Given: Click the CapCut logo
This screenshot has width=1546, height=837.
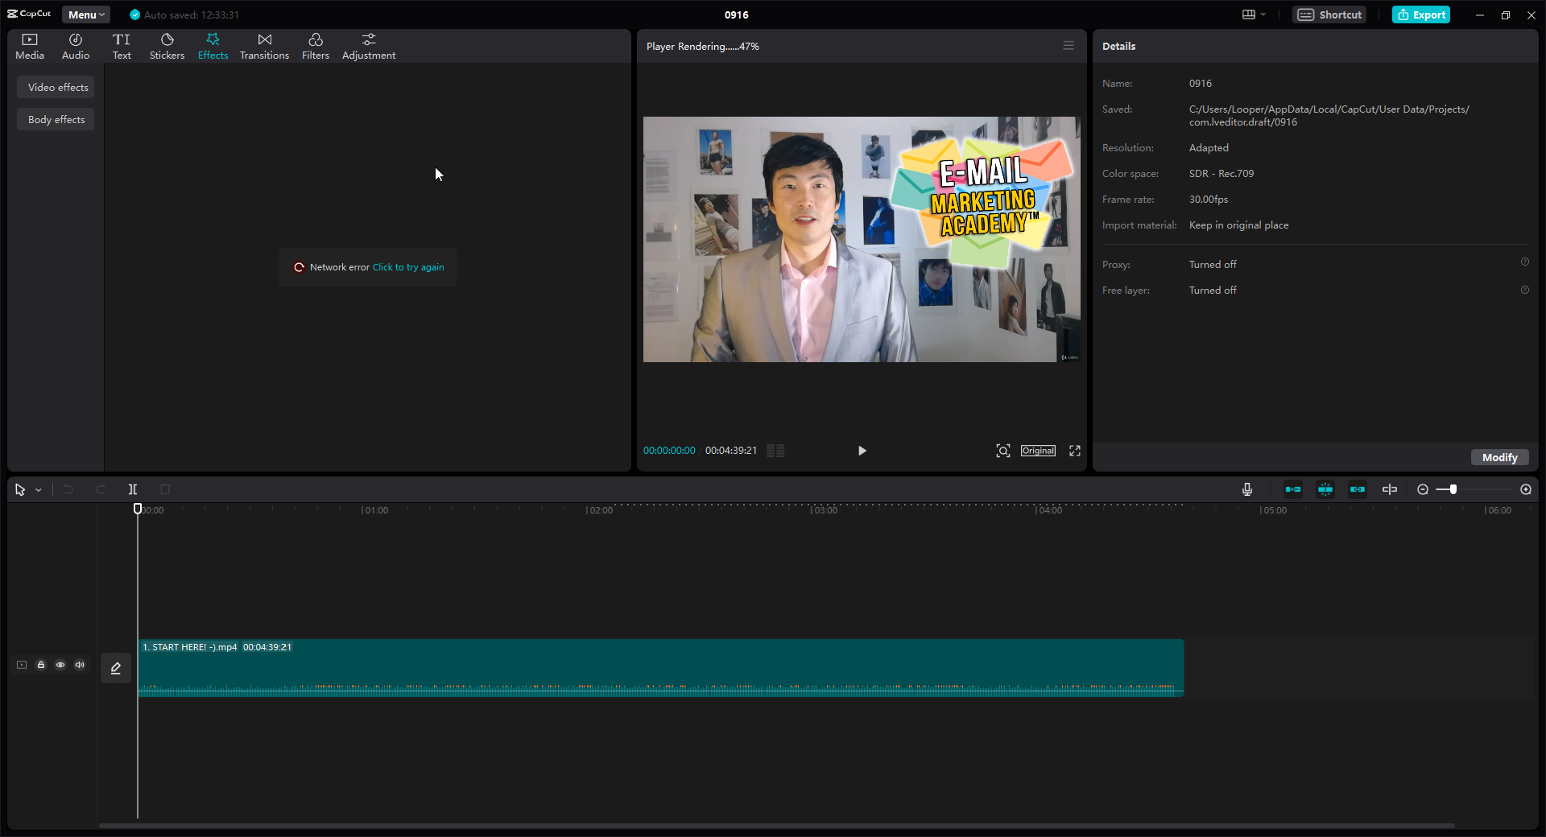Looking at the screenshot, I should [29, 14].
